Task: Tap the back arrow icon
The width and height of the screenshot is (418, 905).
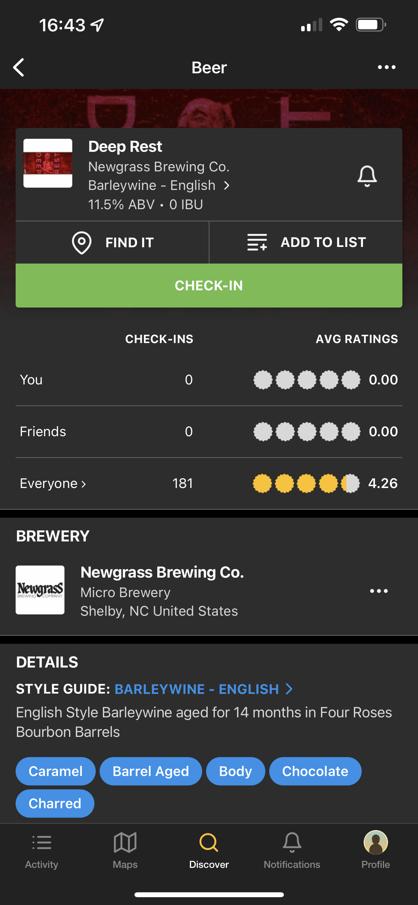Action: click(x=19, y=67)
